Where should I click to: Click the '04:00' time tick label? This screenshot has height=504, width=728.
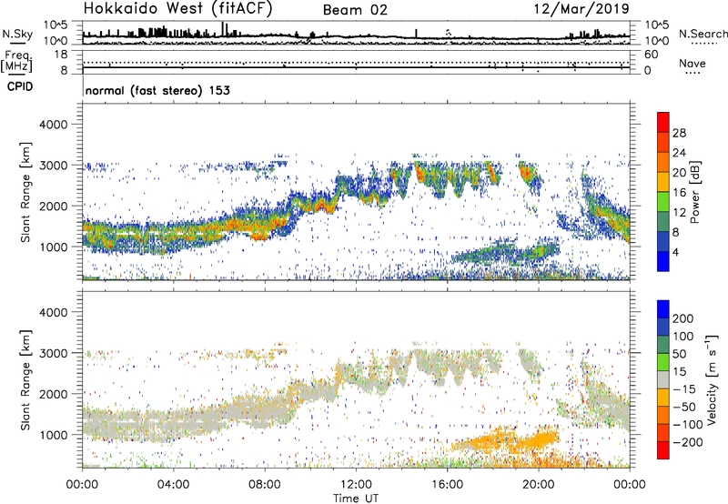(x=173, y=485)
